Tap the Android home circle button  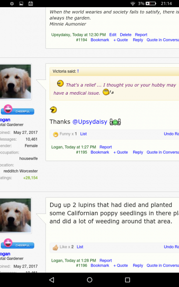[90, 280]
